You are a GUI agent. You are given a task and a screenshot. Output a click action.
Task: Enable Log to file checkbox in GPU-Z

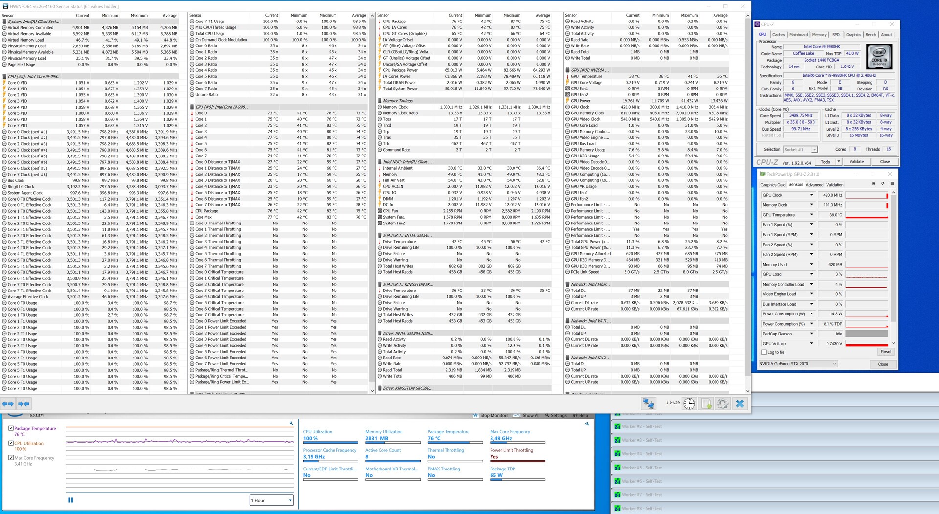click(764, 352)
